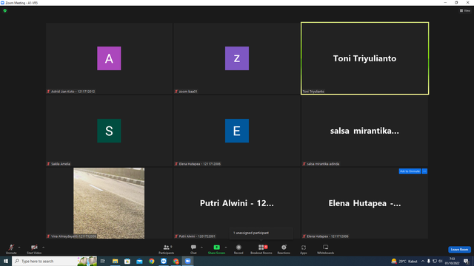Open Whiteboards
This screenshot has width=474, height=266.
(x=326, y=249)
